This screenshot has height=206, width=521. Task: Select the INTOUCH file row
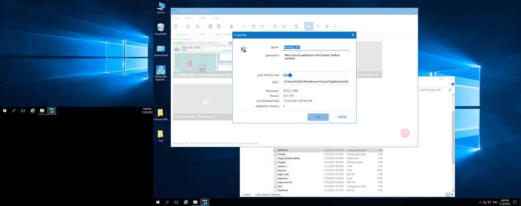coord(328,150)
